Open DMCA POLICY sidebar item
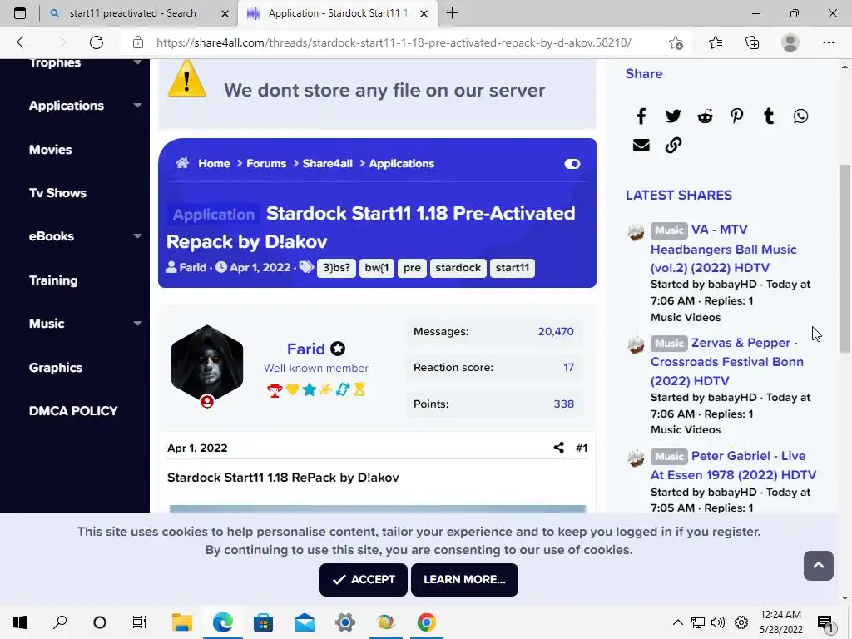The image size is (852, 639). click(73, 411)
